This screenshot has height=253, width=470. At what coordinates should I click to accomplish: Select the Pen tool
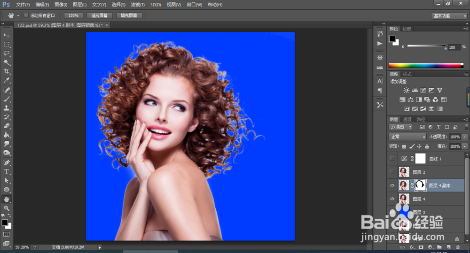6,162
